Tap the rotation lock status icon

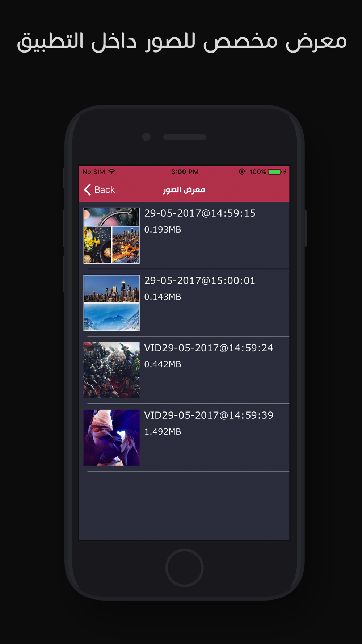242,172
